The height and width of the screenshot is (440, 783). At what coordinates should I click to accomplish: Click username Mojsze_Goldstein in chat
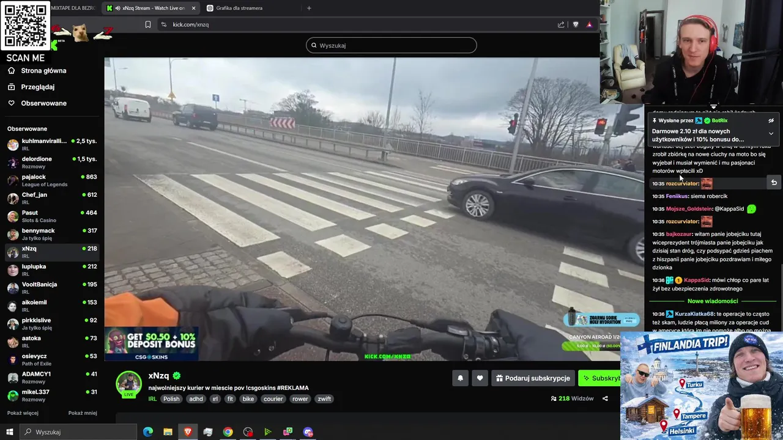[x=688, y=209]
